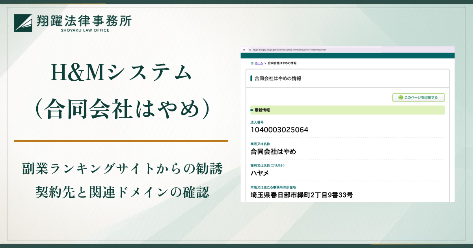The height and width of the screenshot is (248, 473).
Task: Click the 最新情報 section header
Action: pos(347,110)
